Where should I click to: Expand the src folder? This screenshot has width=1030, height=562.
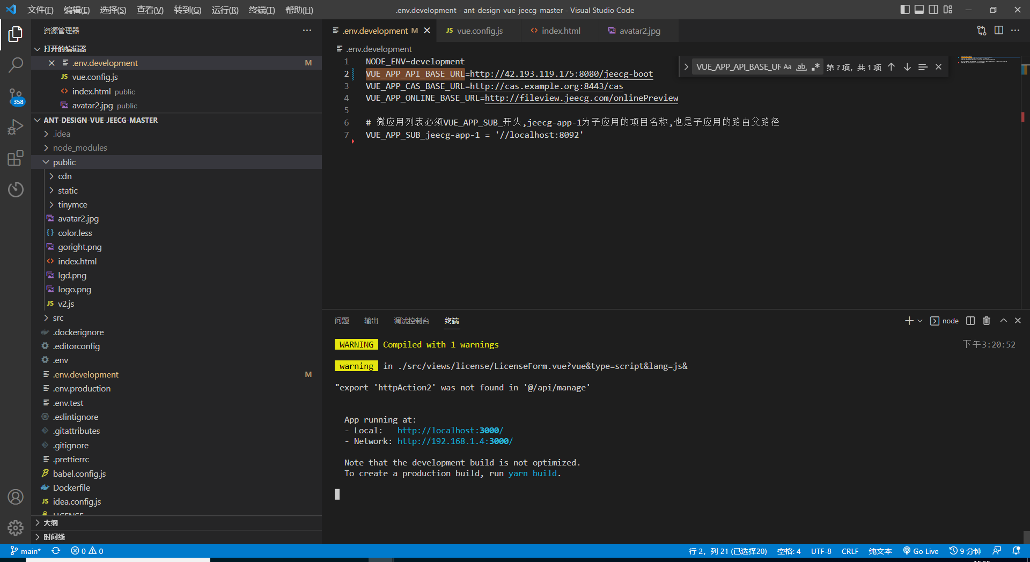(x=177, y=318)
